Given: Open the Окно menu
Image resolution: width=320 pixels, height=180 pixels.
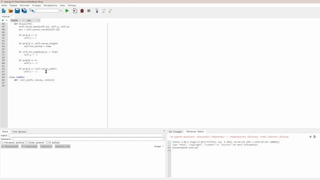Looking at the screenshot, I should 62,5.
